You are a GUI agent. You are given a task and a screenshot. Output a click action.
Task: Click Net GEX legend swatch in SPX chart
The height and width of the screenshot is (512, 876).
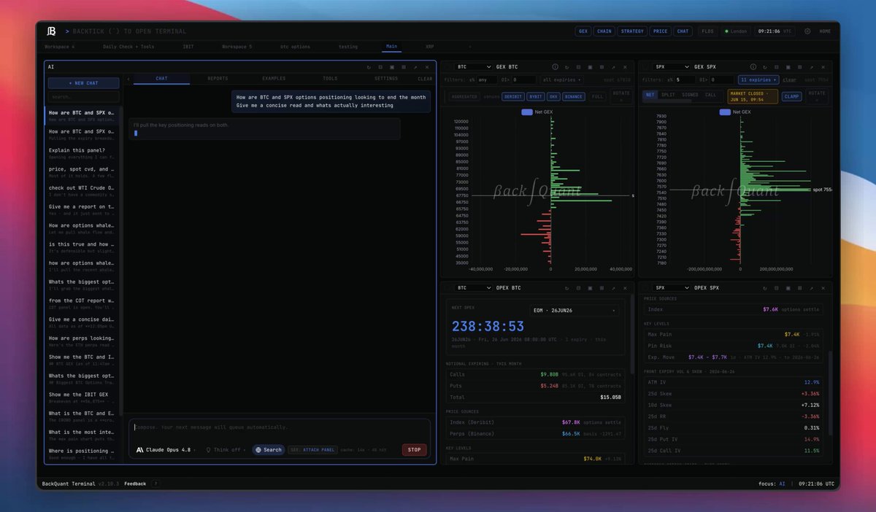(x=725, y=112)
